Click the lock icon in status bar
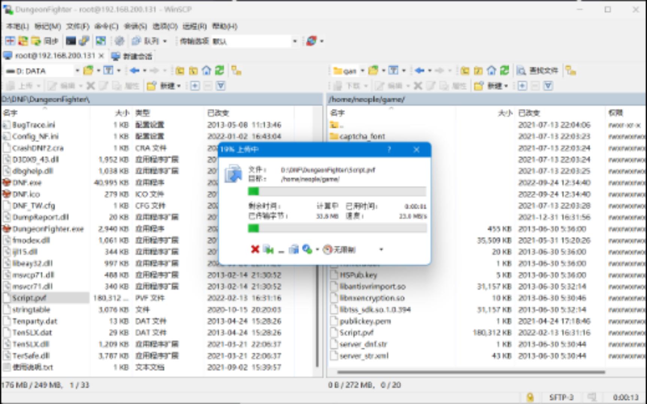647x404 pixels. click(x=530, y=397)
